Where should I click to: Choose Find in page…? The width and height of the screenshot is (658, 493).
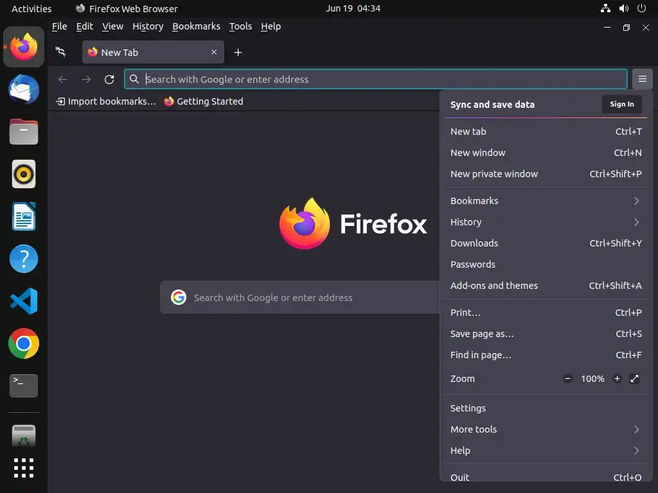(546, 355)
